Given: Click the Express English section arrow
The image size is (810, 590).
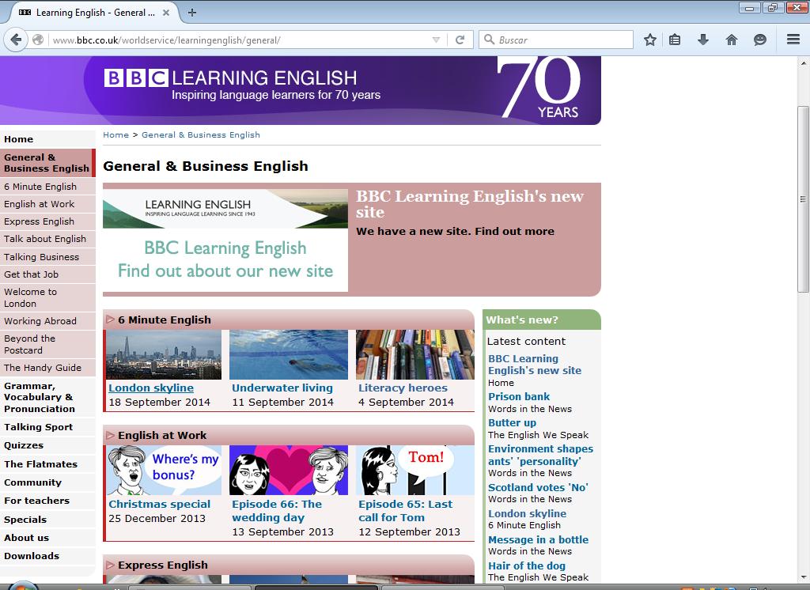Looking at the screenshot, I should pyautogui.click(x=110, y=565).
